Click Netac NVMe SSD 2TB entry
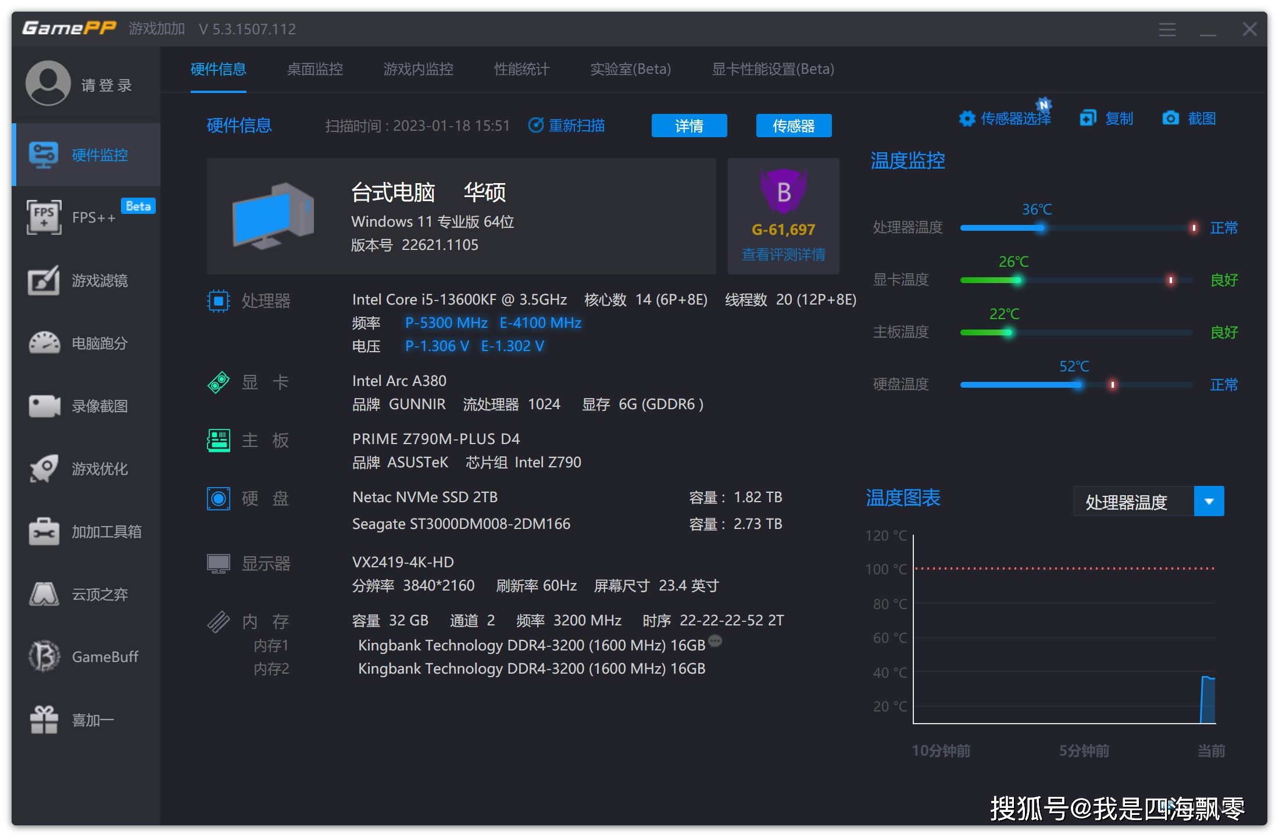 (425, 497)
